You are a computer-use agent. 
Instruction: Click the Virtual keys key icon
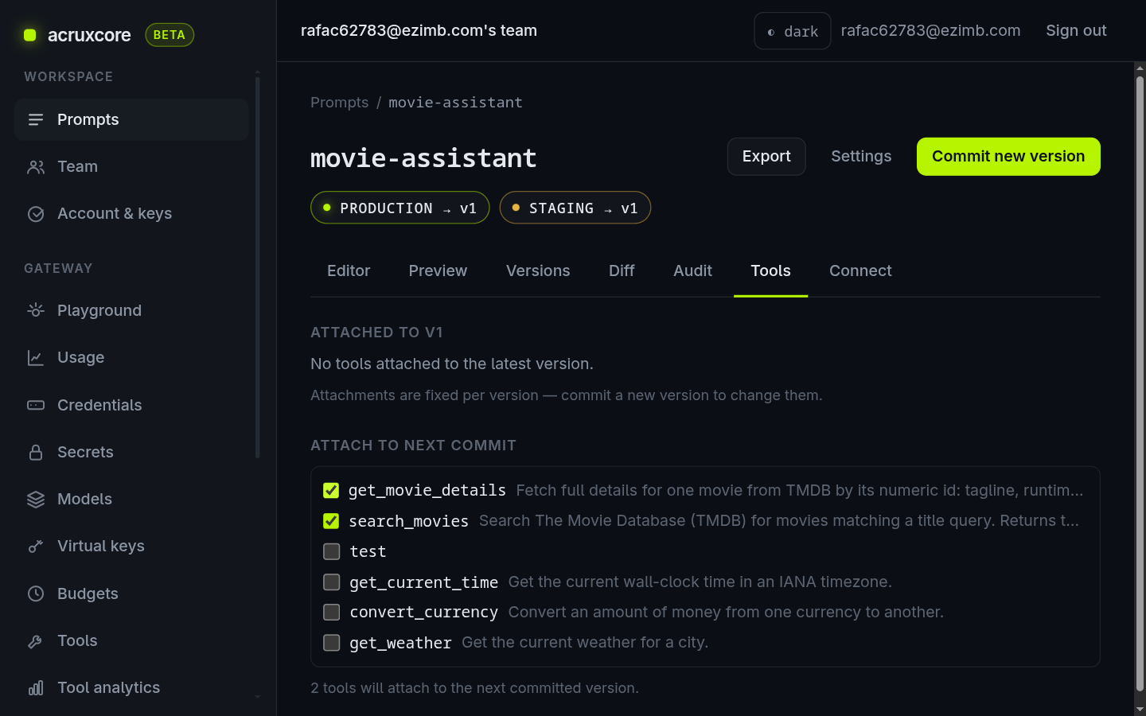36,547
